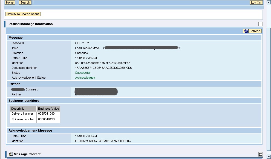The width and height of the screenshot is (271, 159).
Task: Select the Shipment Number value 0000648433
Action: click(x=46, y=120)
